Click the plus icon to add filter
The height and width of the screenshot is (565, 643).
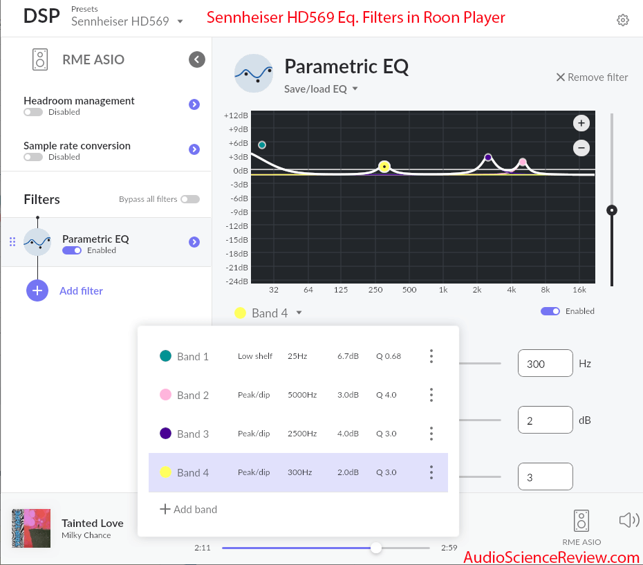[37, 290]
